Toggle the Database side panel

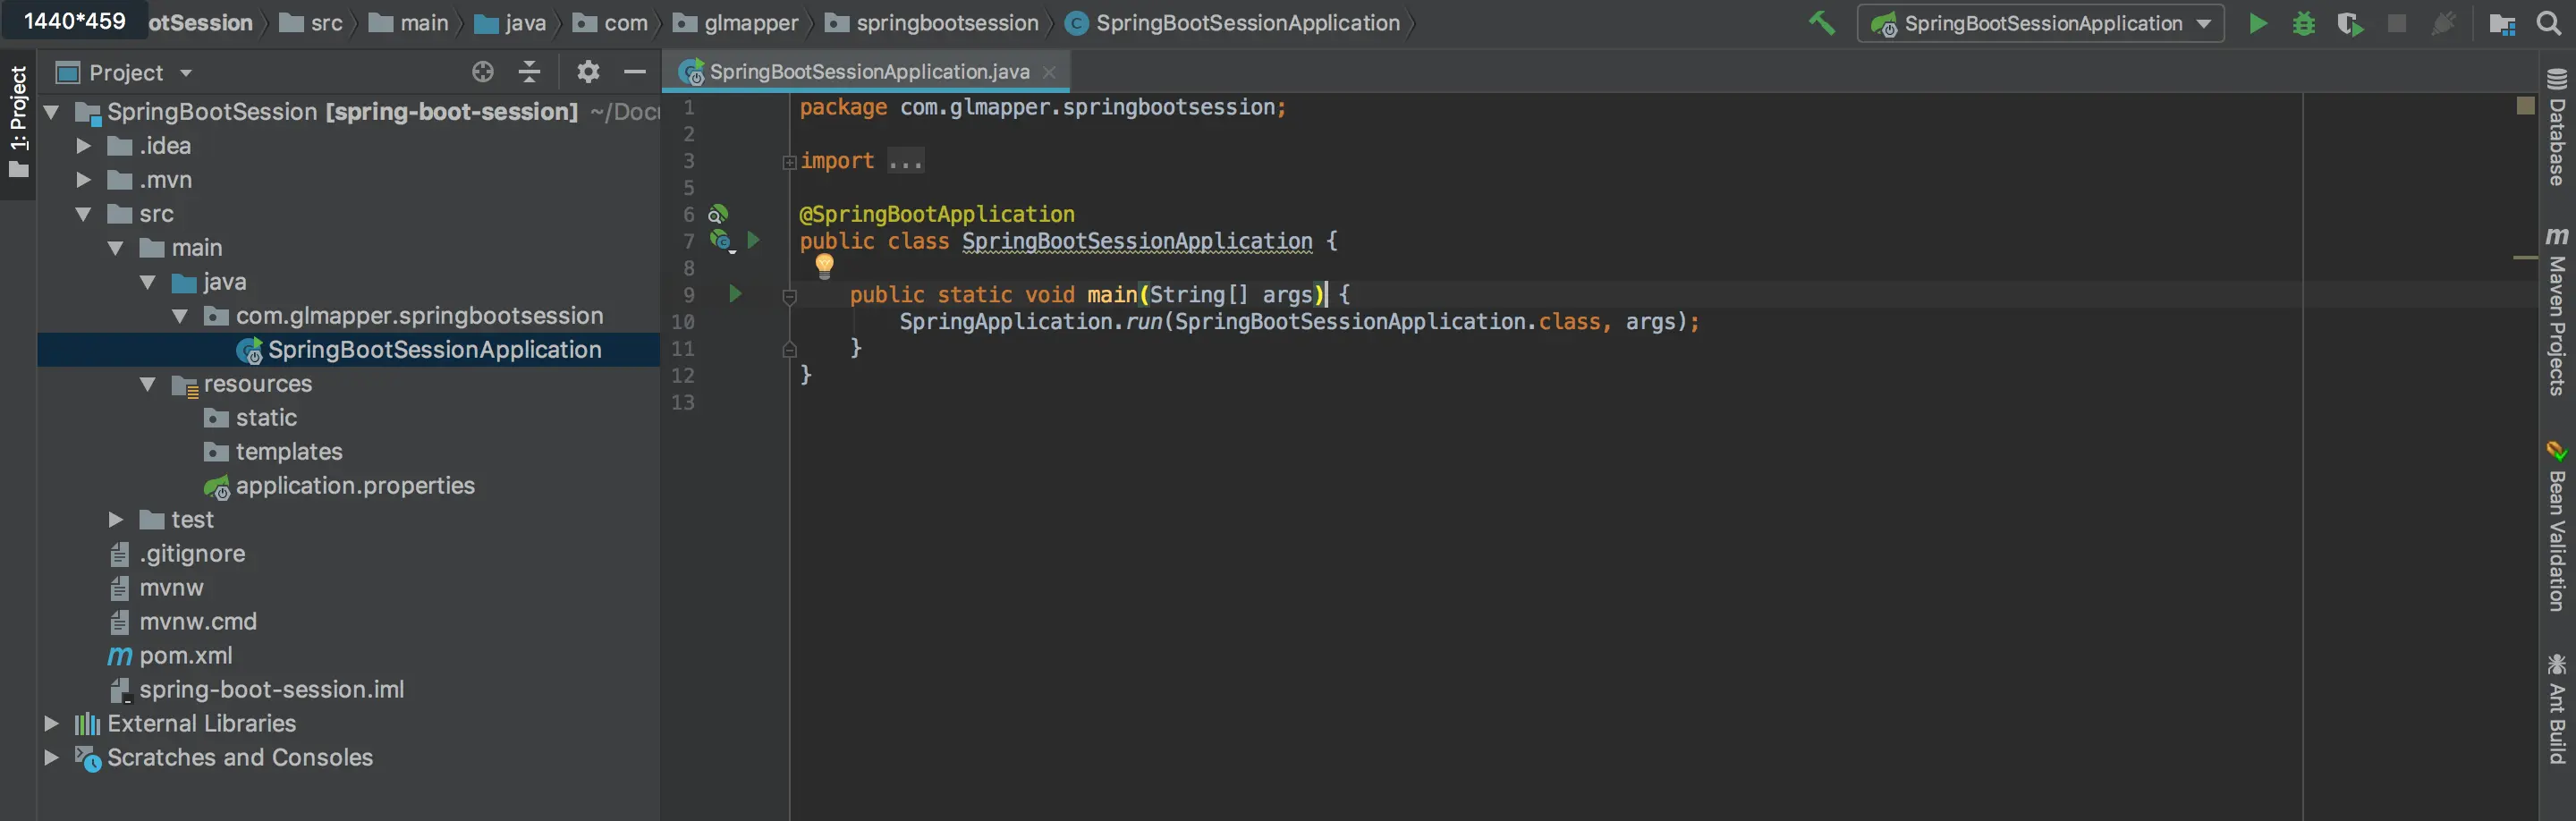pos(2557,126)
